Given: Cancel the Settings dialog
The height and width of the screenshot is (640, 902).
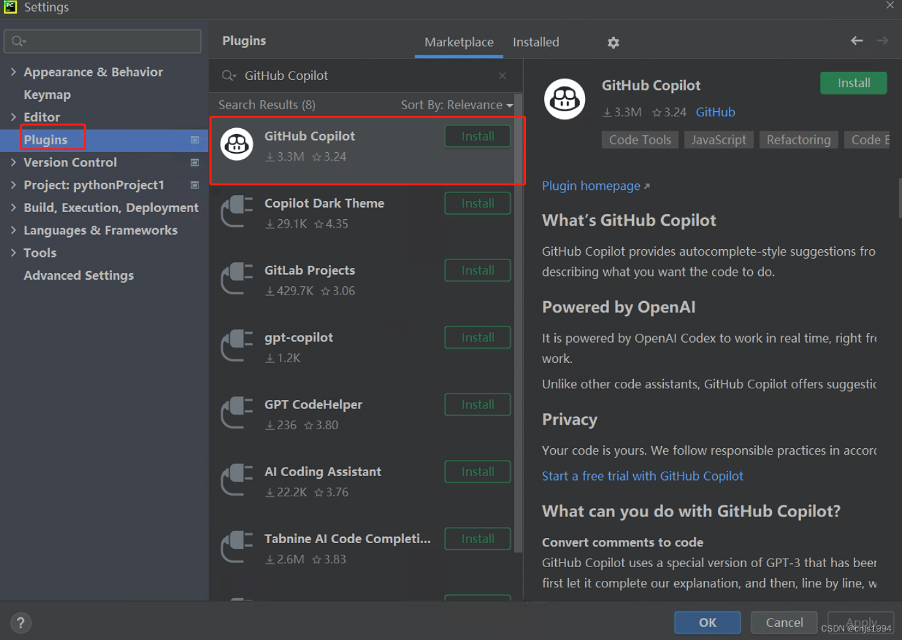Looking at the screenshot, I should [x=784, y=622].
